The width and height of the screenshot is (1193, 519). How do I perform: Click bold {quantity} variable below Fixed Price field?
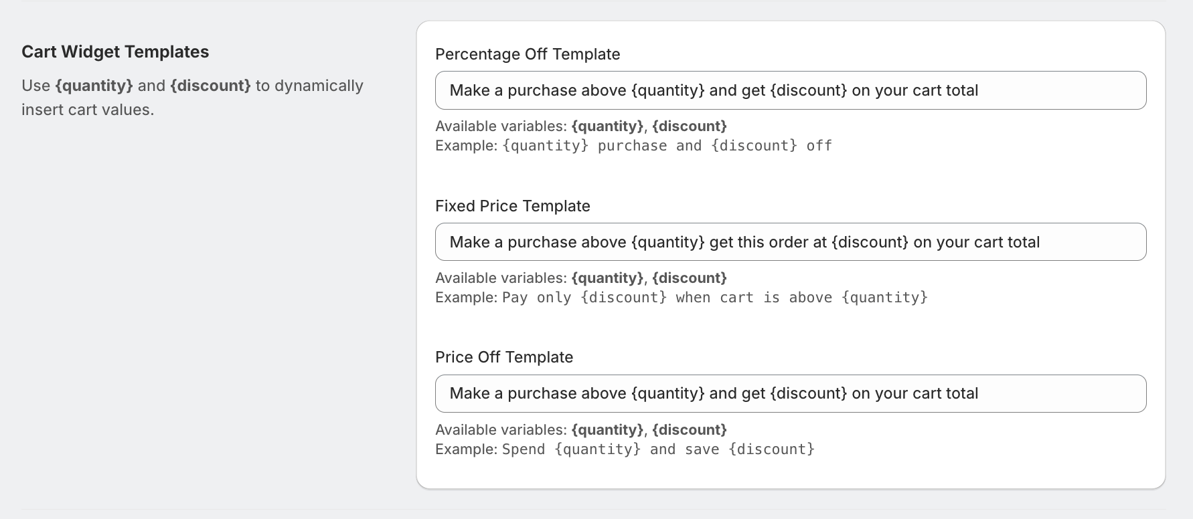point(607,278)
